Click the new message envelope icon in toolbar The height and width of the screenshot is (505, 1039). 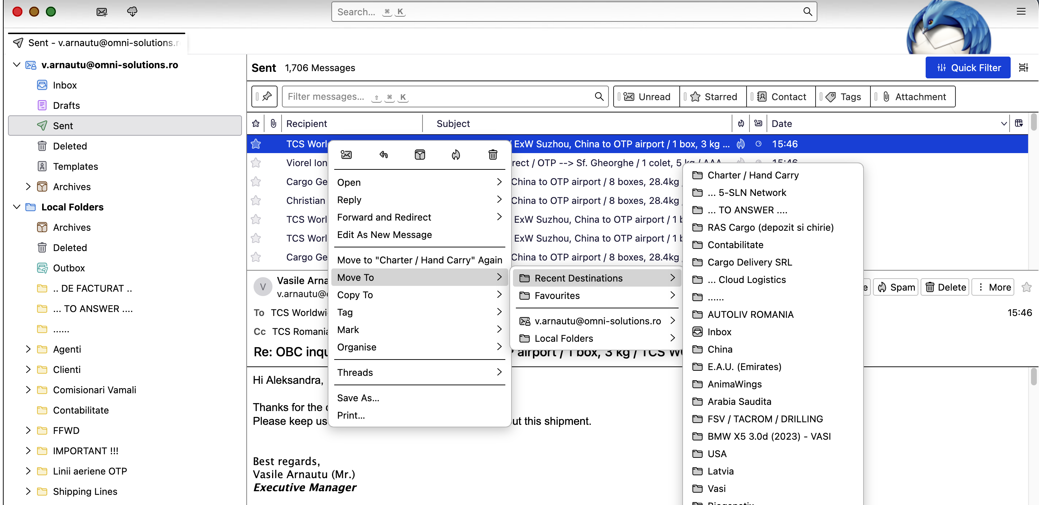[102, 12]
